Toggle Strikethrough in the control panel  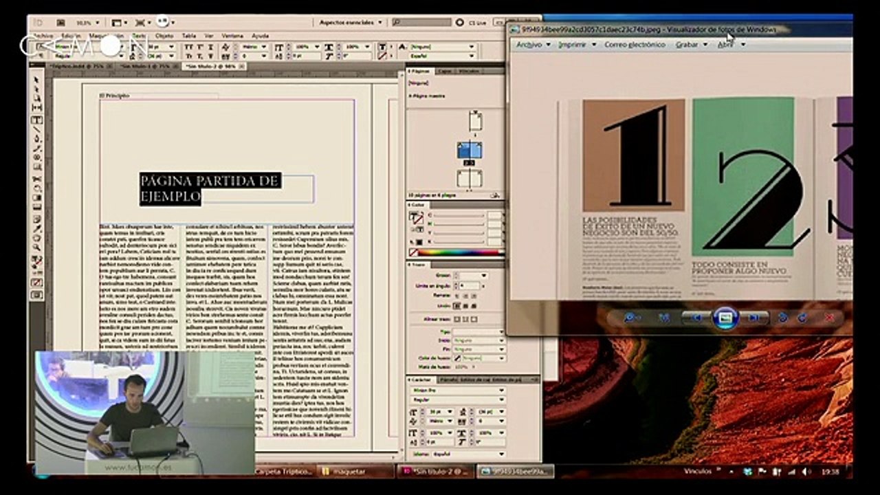click(x=210, y=56)
